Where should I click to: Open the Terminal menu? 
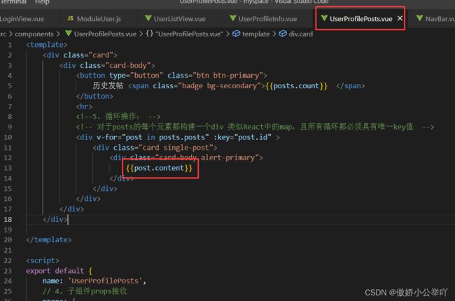click(13, 1)
